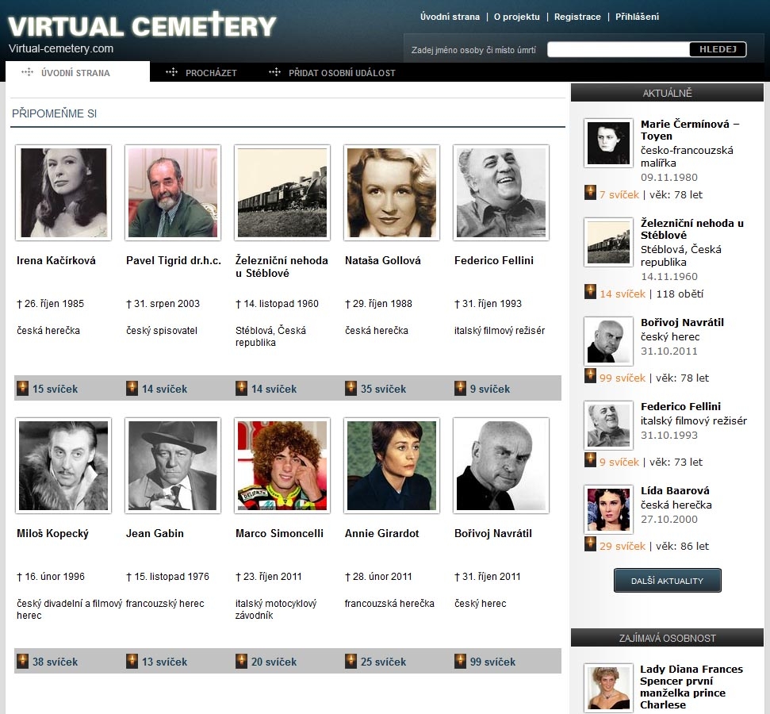
Task: Open Nataša Gollová's portrait photo
Action: pyautogui.click(x=392, y=193)
